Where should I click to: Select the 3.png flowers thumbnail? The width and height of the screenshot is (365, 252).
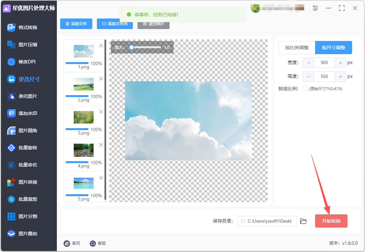(84, 117)
